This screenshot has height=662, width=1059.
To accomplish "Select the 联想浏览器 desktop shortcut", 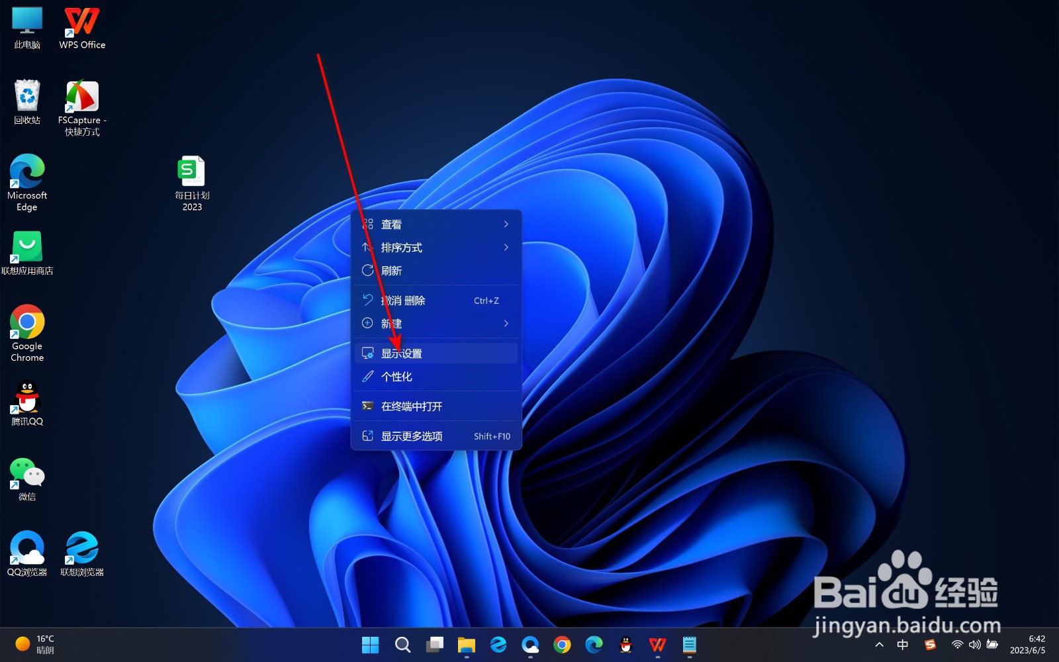I will pyautogui.click(x=82, y=554).
